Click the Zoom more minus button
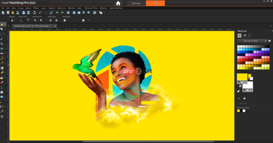The width and height of the screenshot is (273, 143). pos(50,20)
